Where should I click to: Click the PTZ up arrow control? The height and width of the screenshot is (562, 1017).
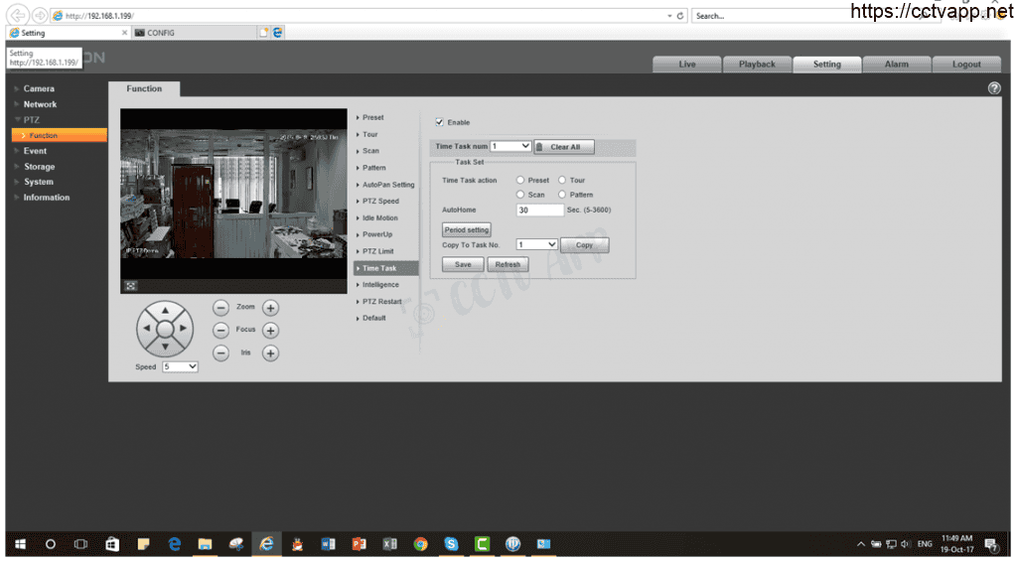tap(165, 310)
